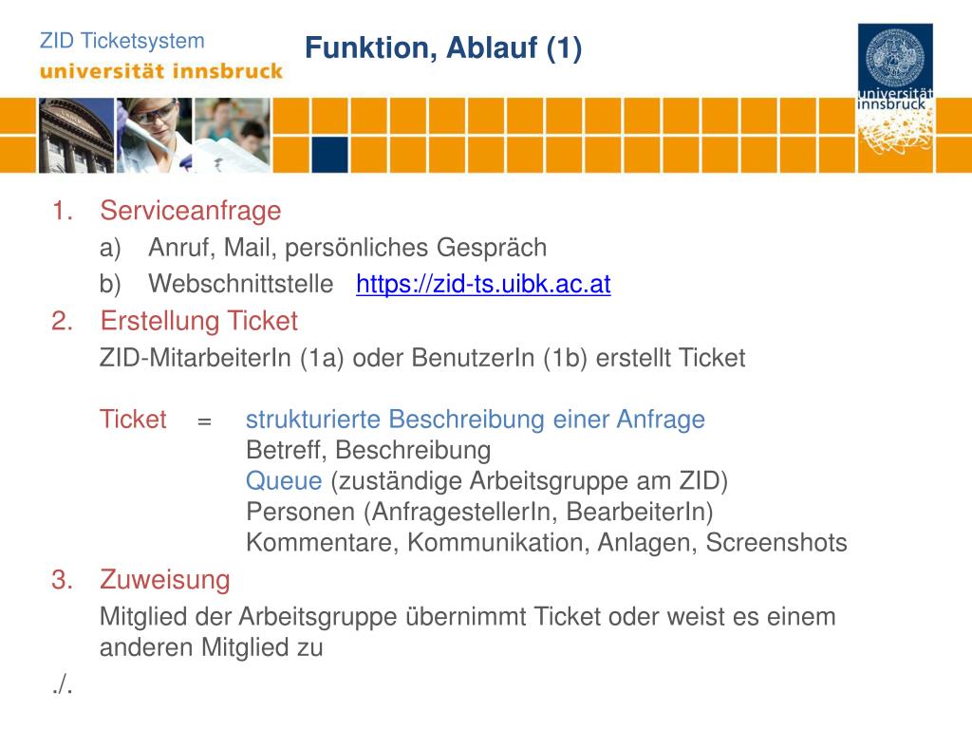Select the lab researcher with pipette photo
972x729 pixels.
pyautogui.click(x=155, y=135)
